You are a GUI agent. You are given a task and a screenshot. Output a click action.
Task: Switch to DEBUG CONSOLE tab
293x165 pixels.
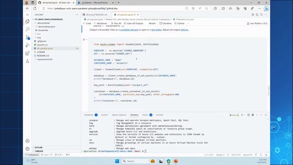pyautogui.click(x=119, y=115)
